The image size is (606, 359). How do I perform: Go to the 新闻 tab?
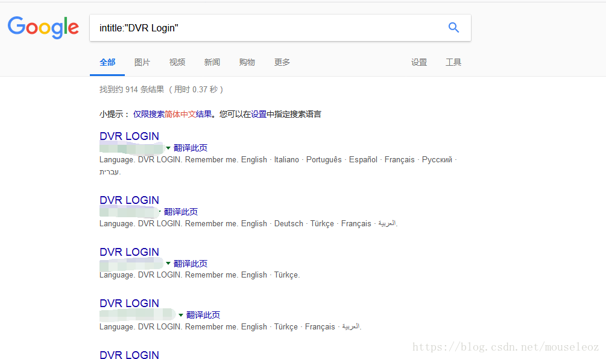tap(212, 62)
